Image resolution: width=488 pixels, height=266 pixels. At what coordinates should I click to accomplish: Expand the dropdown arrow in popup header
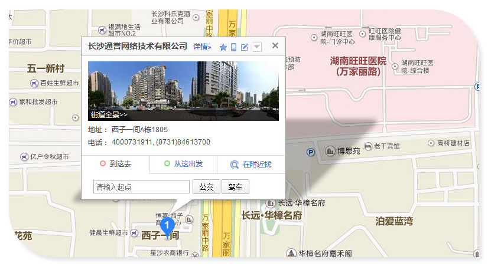click(x=256, y=47)
